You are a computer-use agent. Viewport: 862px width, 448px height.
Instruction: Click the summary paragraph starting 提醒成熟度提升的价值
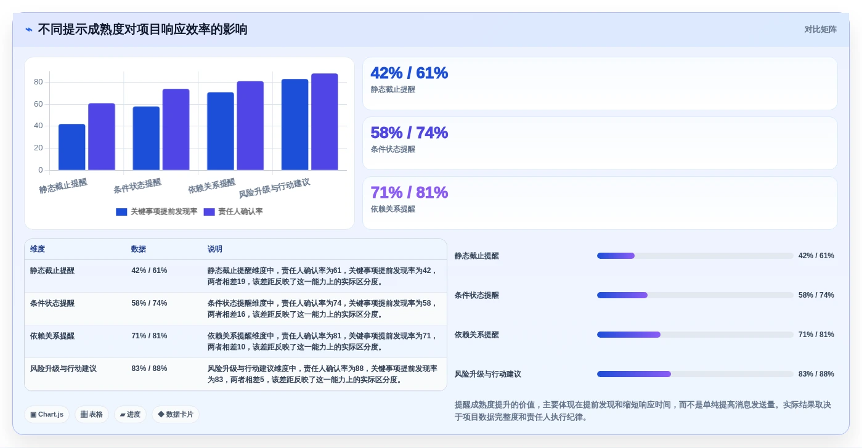(643, 411)
